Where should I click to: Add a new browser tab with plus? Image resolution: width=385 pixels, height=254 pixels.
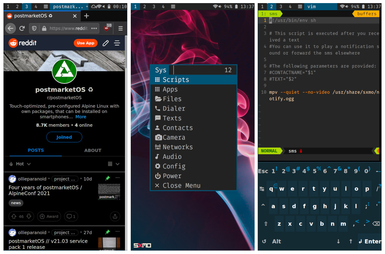point(86,16)
